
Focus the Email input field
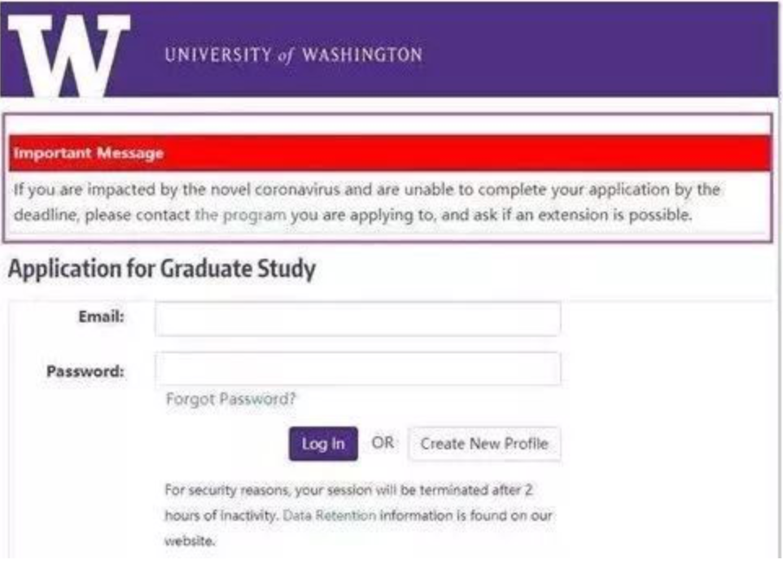357,319
